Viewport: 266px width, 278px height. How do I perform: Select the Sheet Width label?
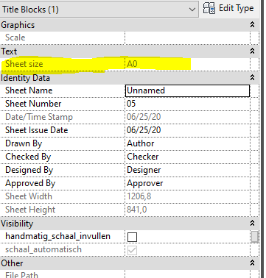pos(29,196)
